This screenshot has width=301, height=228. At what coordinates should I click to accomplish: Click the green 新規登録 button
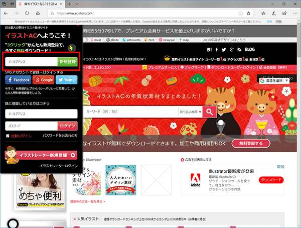tap(67, 62)
